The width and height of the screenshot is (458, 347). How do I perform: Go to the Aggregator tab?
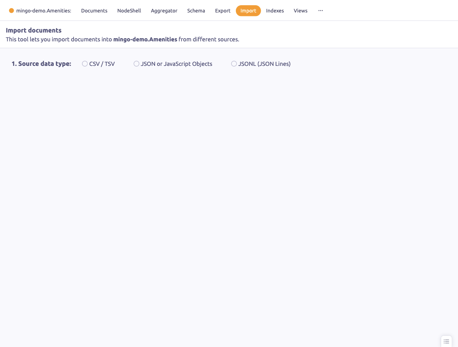click(x=164, y=11)
